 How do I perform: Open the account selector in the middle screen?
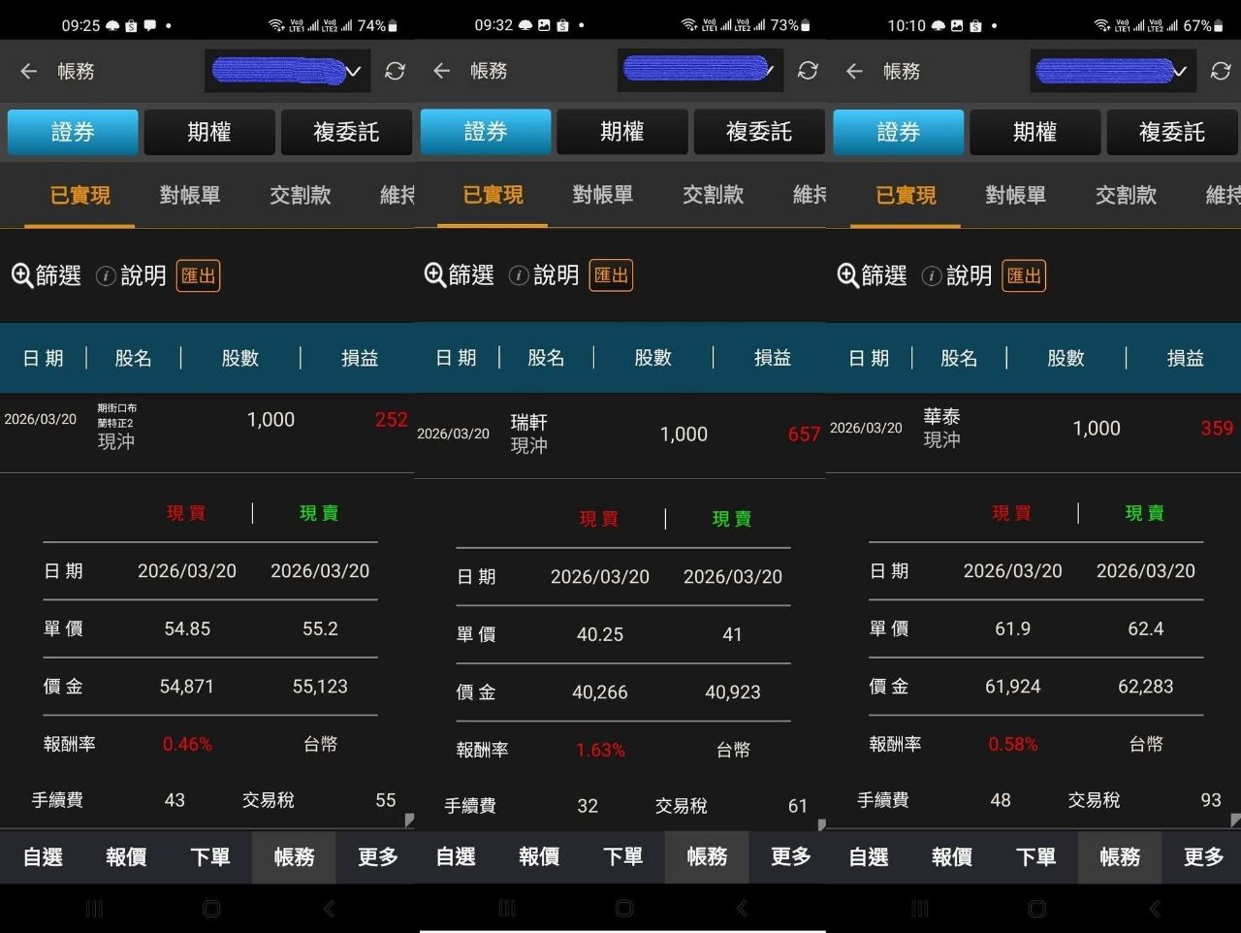[x=700, y=71]
